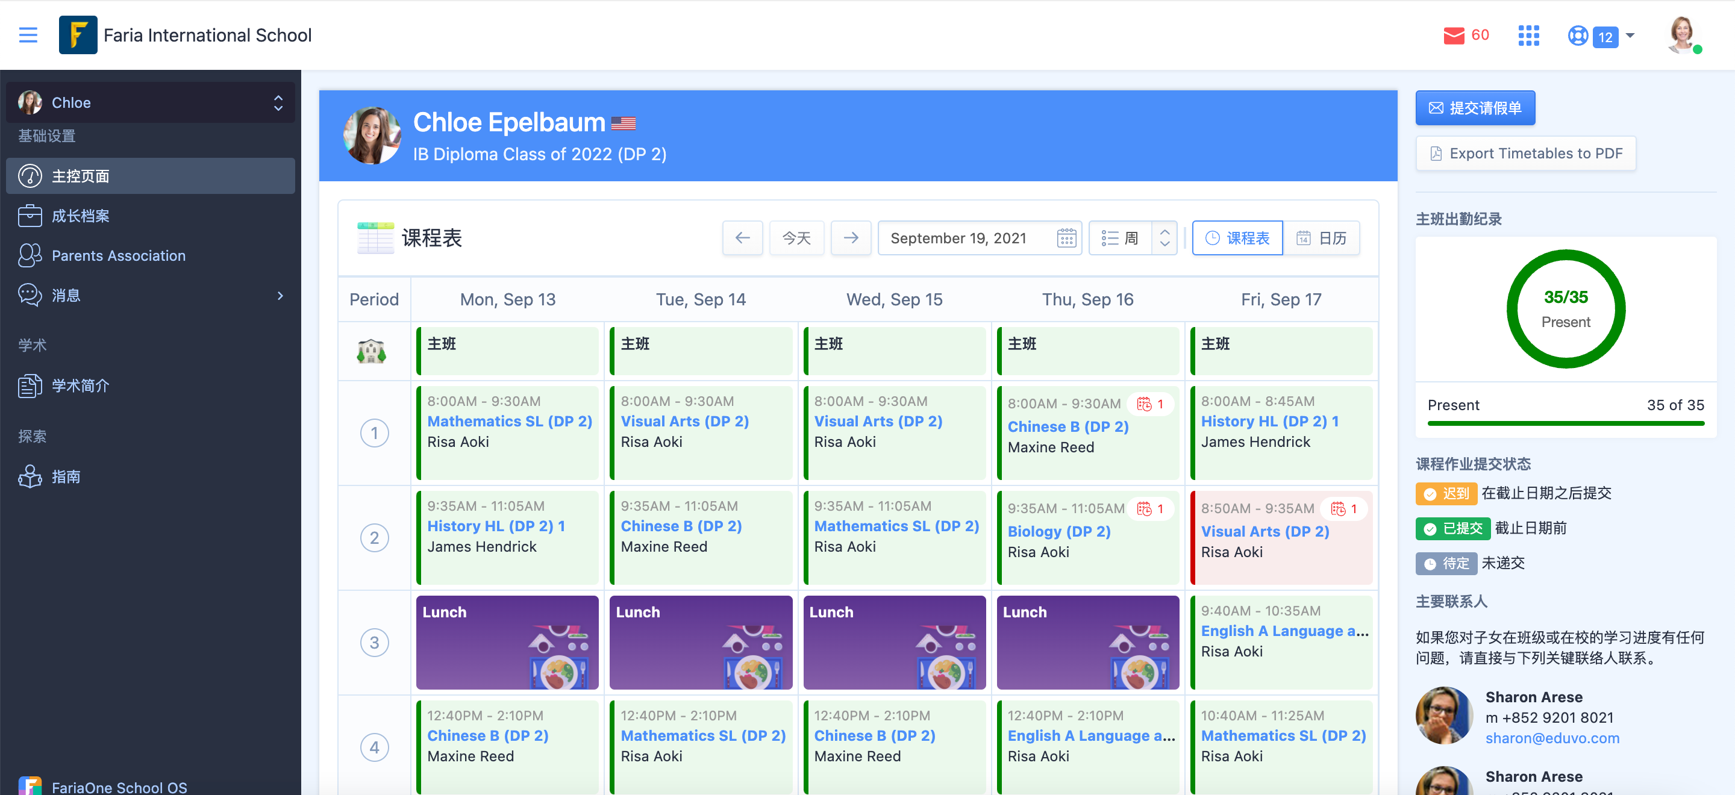Click the red mail envelope icon
1735x795 pixels.
(1454, 36)
